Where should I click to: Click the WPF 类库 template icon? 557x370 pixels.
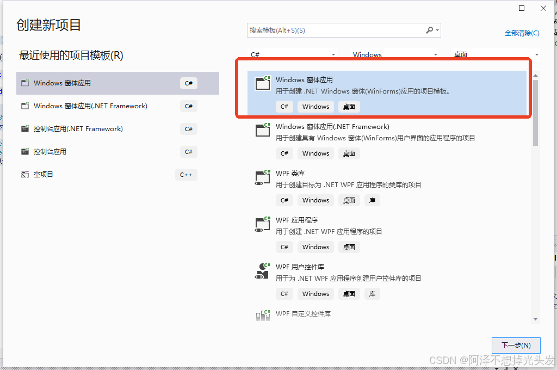coord(263,177)
